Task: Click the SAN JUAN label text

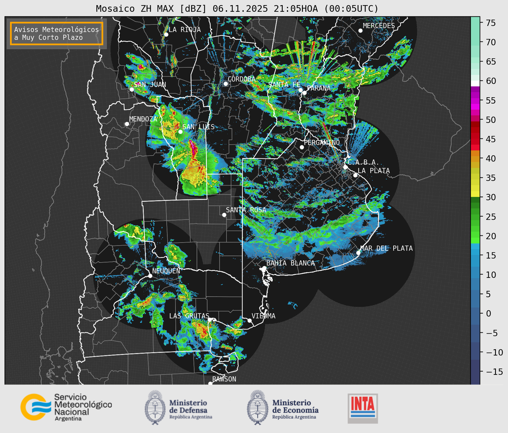Action: [150, 85]
